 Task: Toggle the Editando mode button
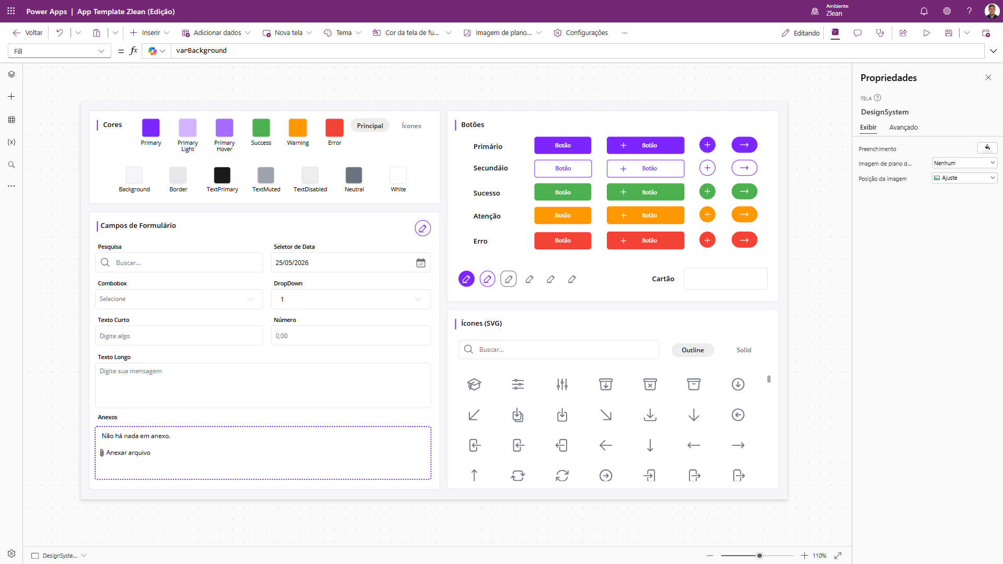[x=801, y=33]
